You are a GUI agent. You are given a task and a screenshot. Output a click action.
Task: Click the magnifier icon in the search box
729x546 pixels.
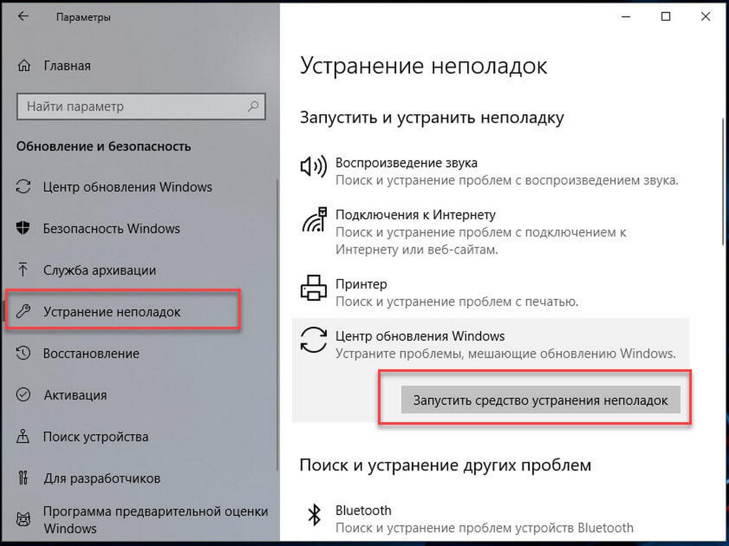[253, 106]
